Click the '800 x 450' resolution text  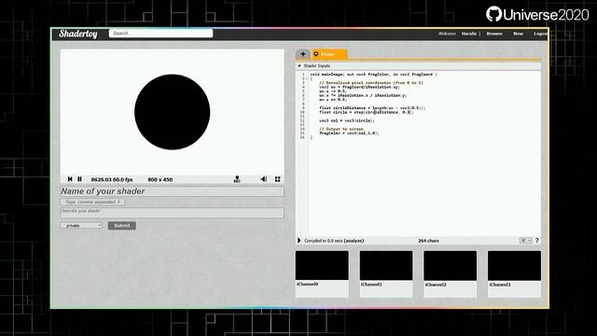click(160, 179)
